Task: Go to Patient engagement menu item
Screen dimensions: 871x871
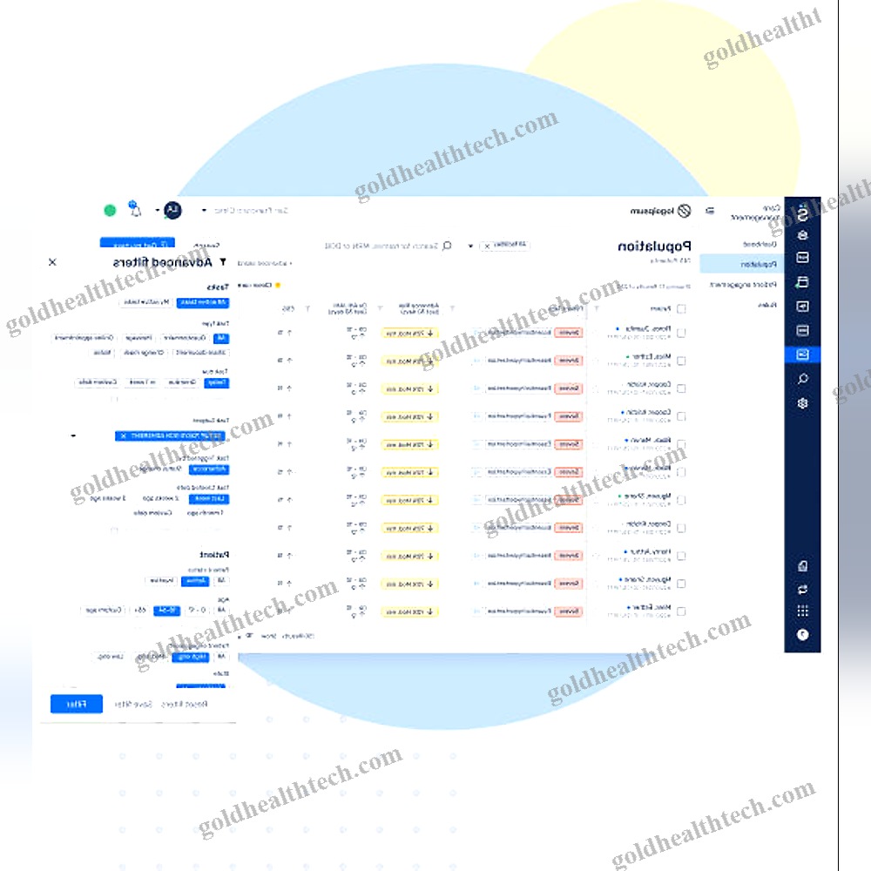Action: [743, 285]
